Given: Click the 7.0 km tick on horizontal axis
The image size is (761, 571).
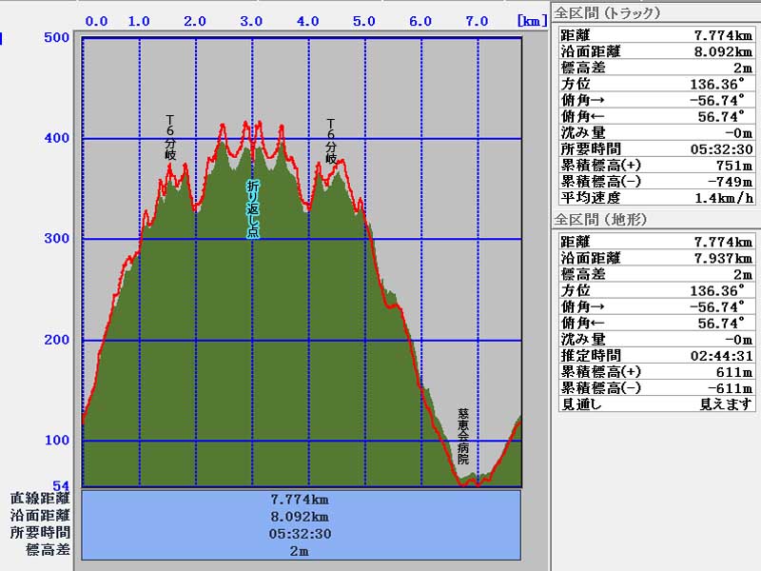Looking at the screenshot, I should coord(477,21).
